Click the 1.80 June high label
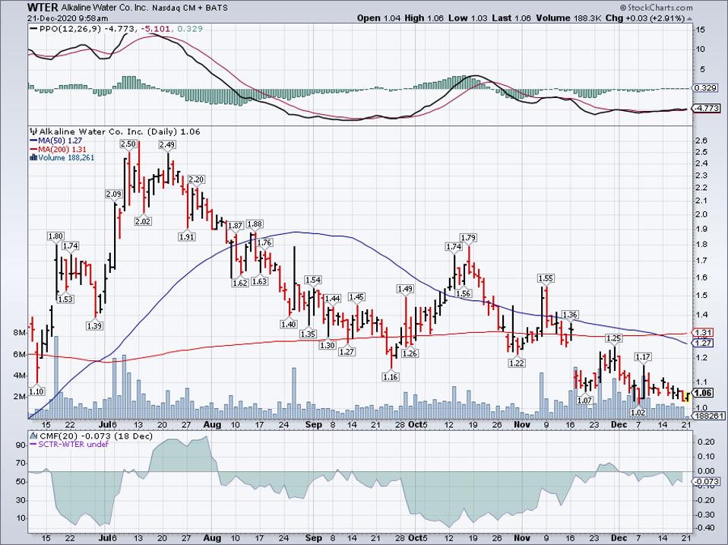This screenshot has width=728, height=545. [55, 236]
